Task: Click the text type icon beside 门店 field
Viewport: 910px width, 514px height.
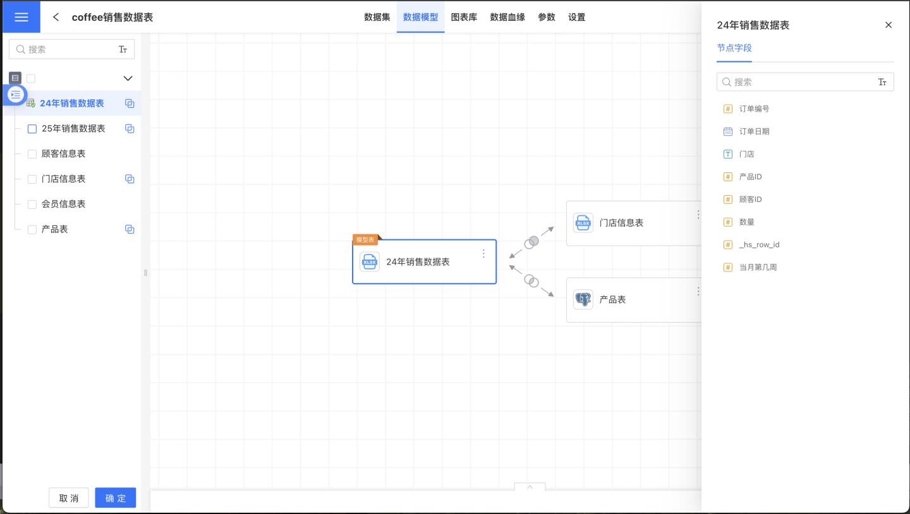Action: click(x=727, y=154)
